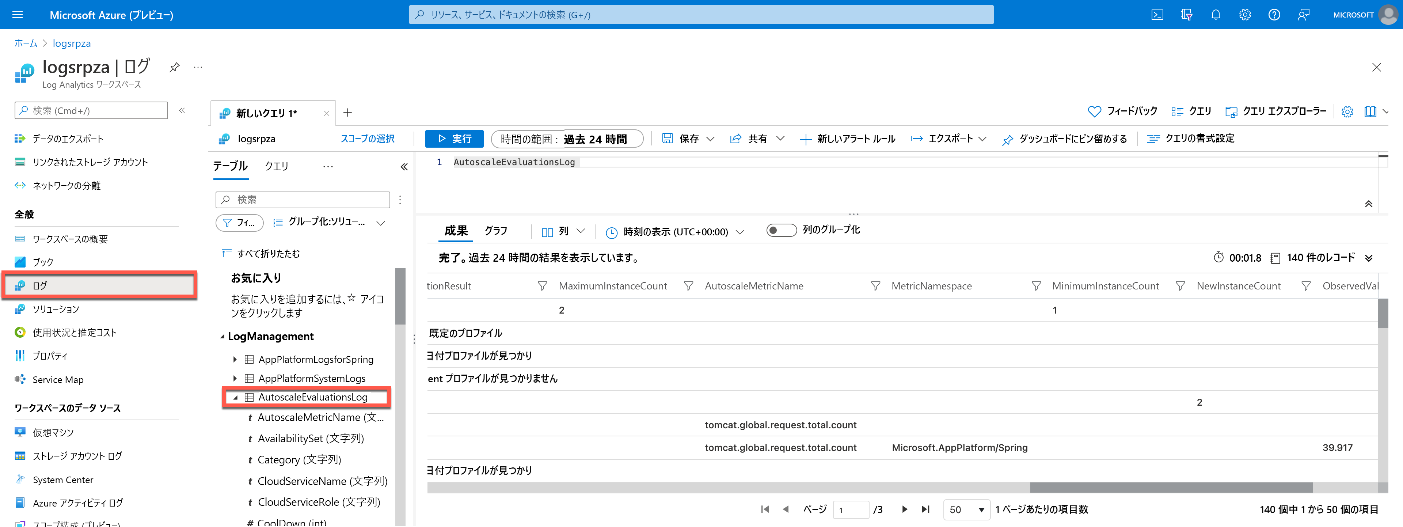Image resolution: width=1403 pixels, height=527 pixels.
Task: Open the help question mark icon
Action: pyautogui.click(x=1274, y=15)
